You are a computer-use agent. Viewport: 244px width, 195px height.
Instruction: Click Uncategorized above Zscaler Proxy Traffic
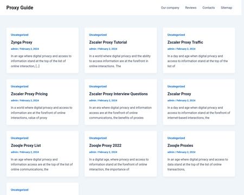(x=176, y=35)
